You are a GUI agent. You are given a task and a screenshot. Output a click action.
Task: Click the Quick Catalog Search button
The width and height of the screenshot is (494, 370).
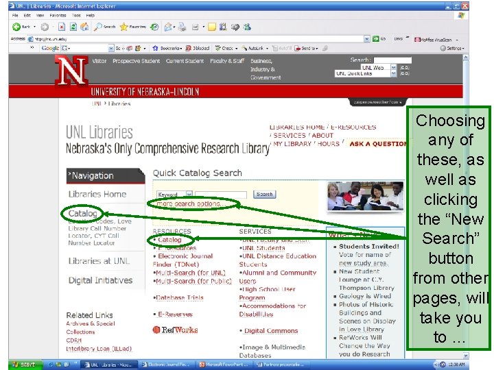[264, 195]
